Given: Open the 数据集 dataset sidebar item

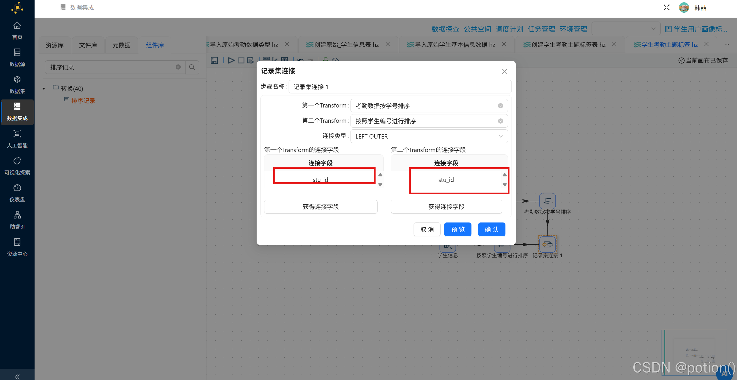Looking at the screenshot, I should click(17, 85).
